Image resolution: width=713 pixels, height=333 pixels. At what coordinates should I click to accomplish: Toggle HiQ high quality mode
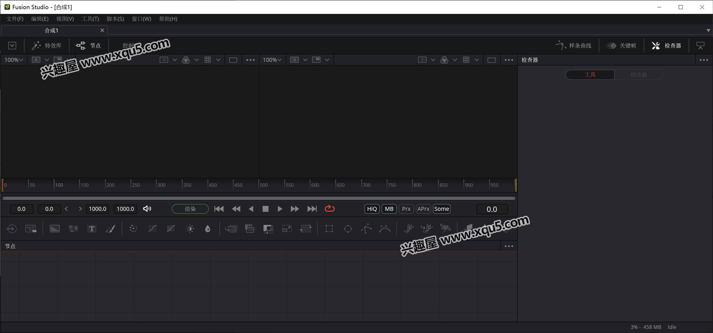pyautogui.click(x=372, y=209)
